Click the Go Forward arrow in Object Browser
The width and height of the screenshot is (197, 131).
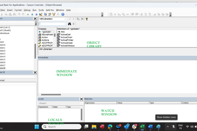[74, 19]
